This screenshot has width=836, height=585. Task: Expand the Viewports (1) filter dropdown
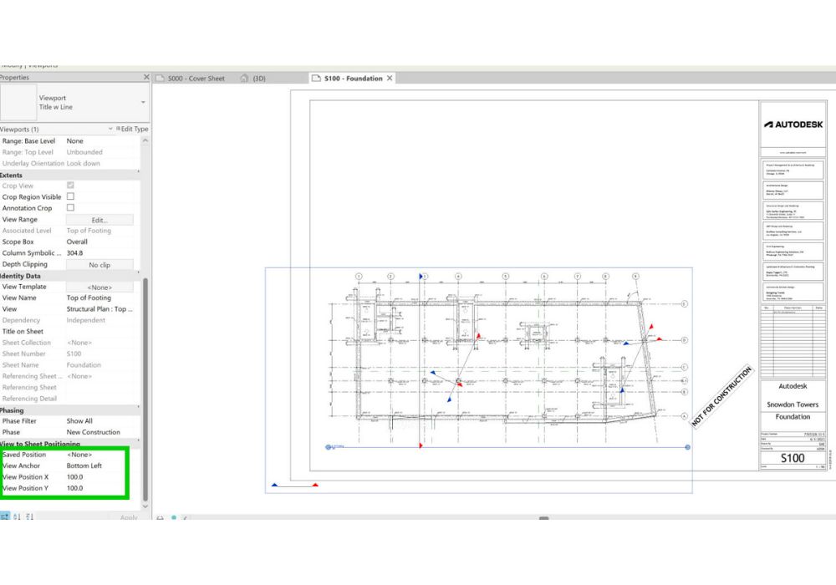click(x=110, y=130)
